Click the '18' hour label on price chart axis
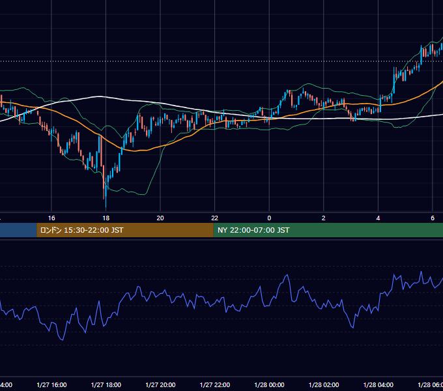Screen dimensions: 443x391 [106, 218]
